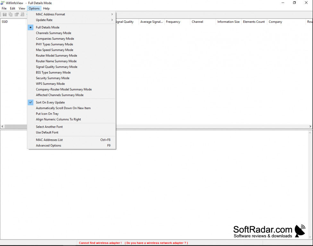Open the Edit menu
The image size is (313, 246).
tap(13, 8)
